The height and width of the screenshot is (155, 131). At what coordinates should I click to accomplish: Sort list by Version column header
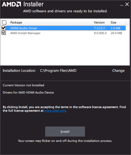click(x=100, y=22)
